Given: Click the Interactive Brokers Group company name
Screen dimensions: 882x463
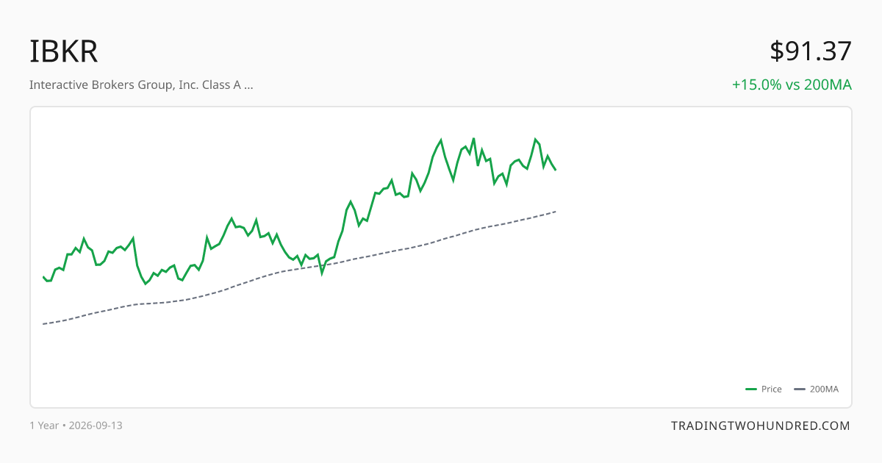Looking at the screenshot, I should (135, 85).
